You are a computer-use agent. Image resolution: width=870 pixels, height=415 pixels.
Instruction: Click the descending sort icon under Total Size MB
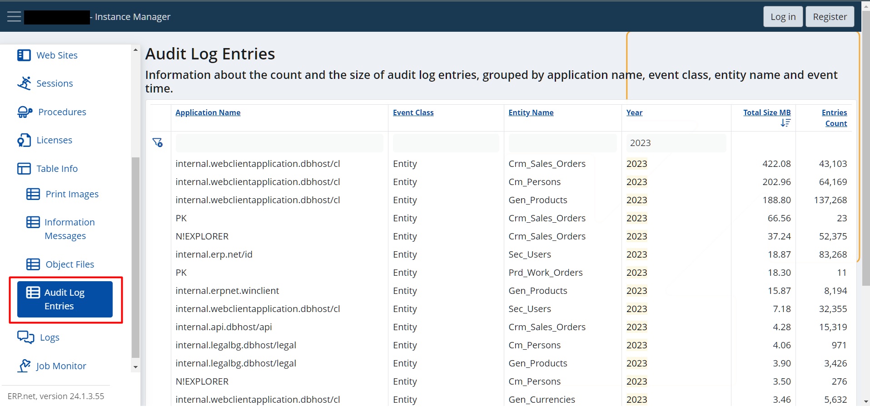785,123
